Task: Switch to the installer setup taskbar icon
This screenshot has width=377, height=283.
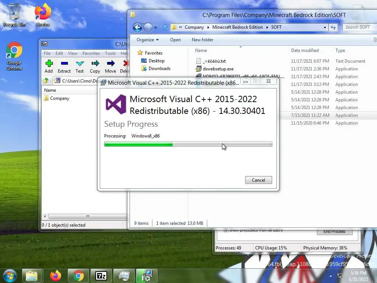Action: point(147,276)
